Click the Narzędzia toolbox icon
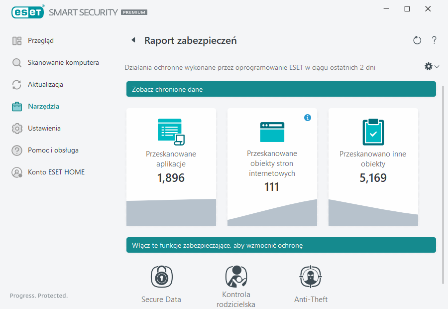The image size is (448, 309). [x=17, y=106]
